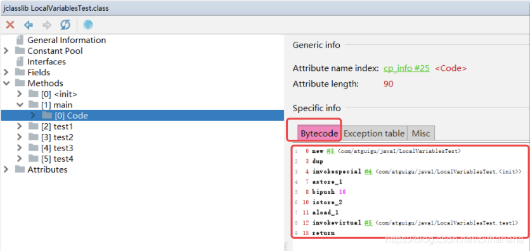Viewport: 530px width, 251px height.
Task: Switch to the Exception table tab
Action: (x=374, y=133)
